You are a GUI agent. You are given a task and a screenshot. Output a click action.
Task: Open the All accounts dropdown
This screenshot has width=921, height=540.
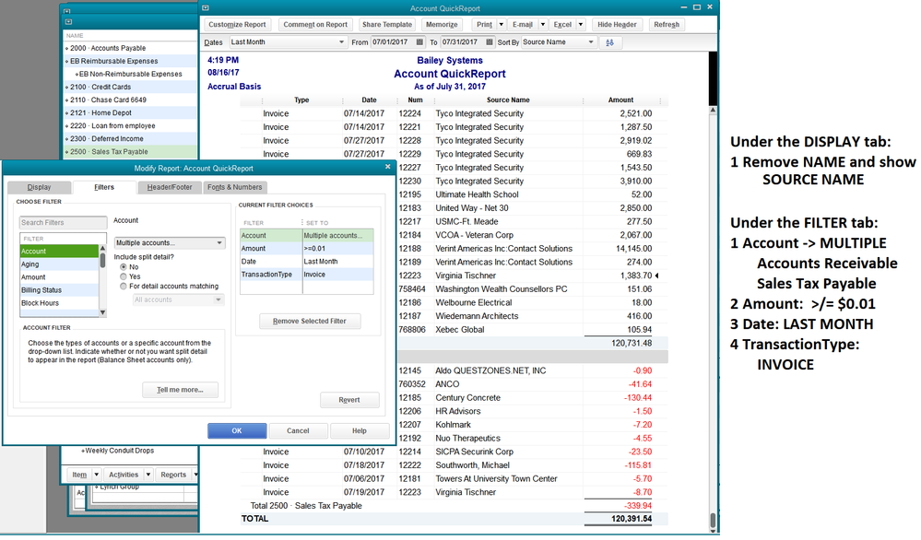tap(178, 299)
